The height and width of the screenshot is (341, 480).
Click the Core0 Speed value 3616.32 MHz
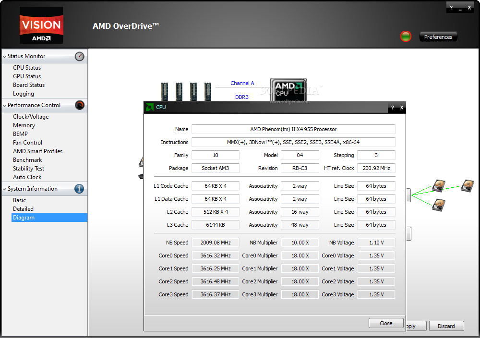(215, 256)
